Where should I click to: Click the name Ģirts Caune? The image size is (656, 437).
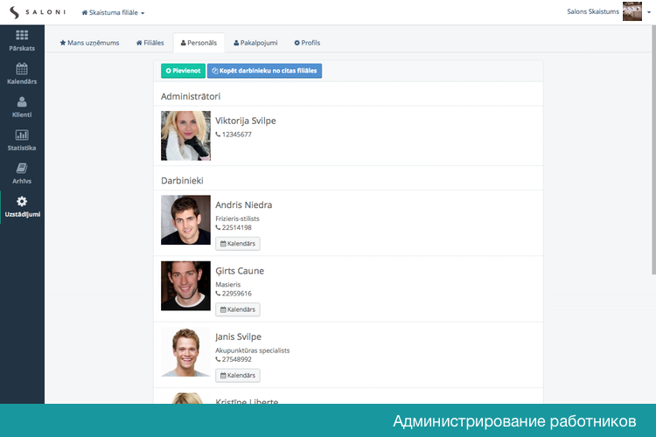[240, 271]
